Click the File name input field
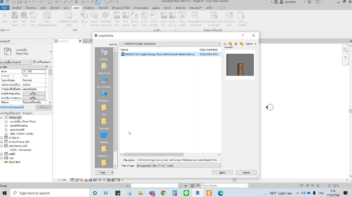Viewport: 352px width, 197px height. click(177, 160)
